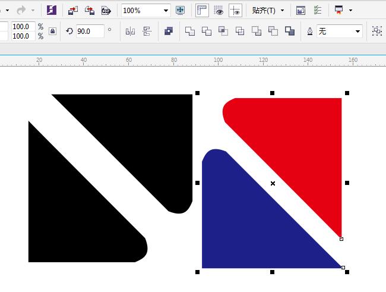Click the bottom-left selection handle
Screen dimensions: 386x292
coord(197,272)
